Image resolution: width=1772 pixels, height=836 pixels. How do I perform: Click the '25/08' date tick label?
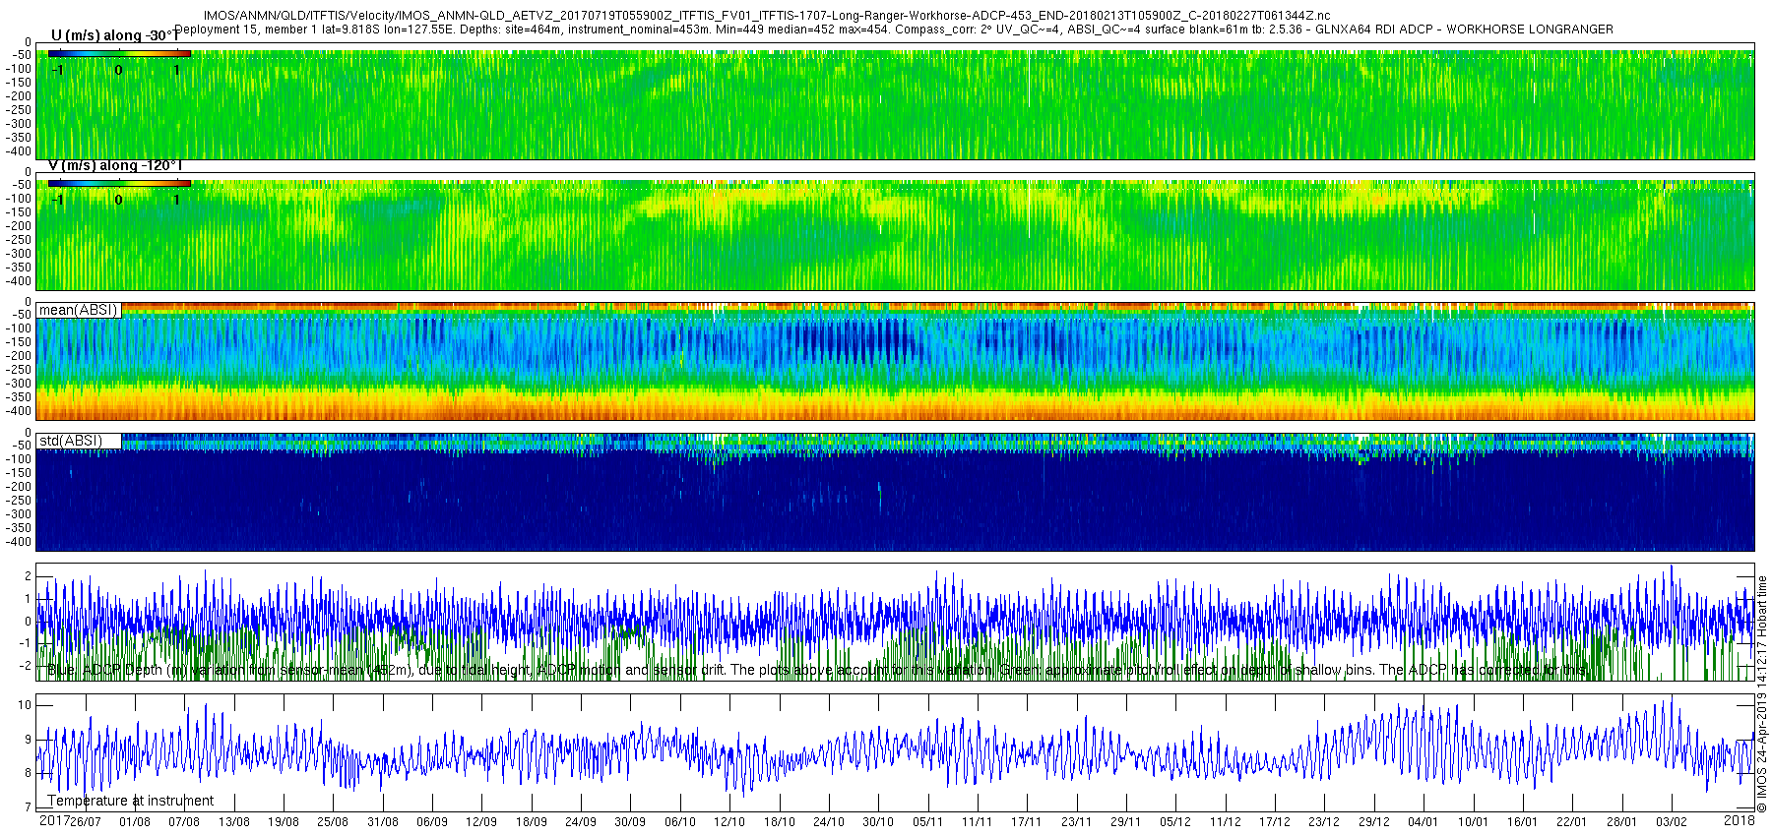tap(333, 822)
